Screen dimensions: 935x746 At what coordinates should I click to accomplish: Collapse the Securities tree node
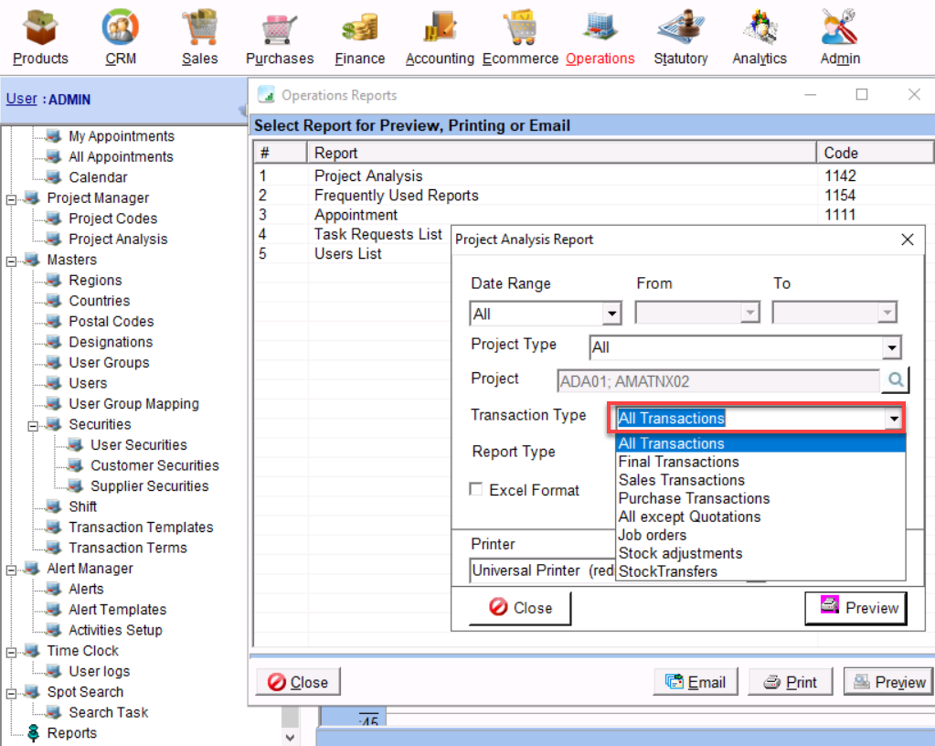click(x=34, y=425)
